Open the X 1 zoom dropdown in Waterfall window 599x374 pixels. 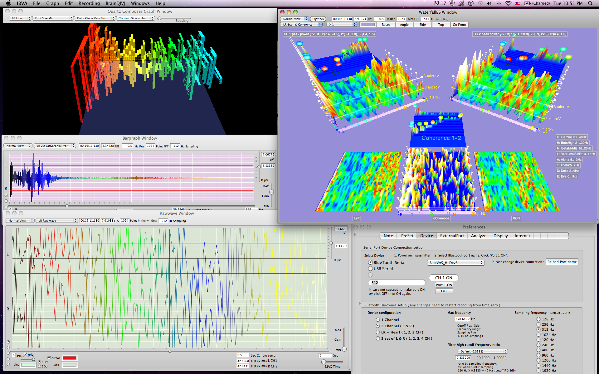tap(342, 25)
